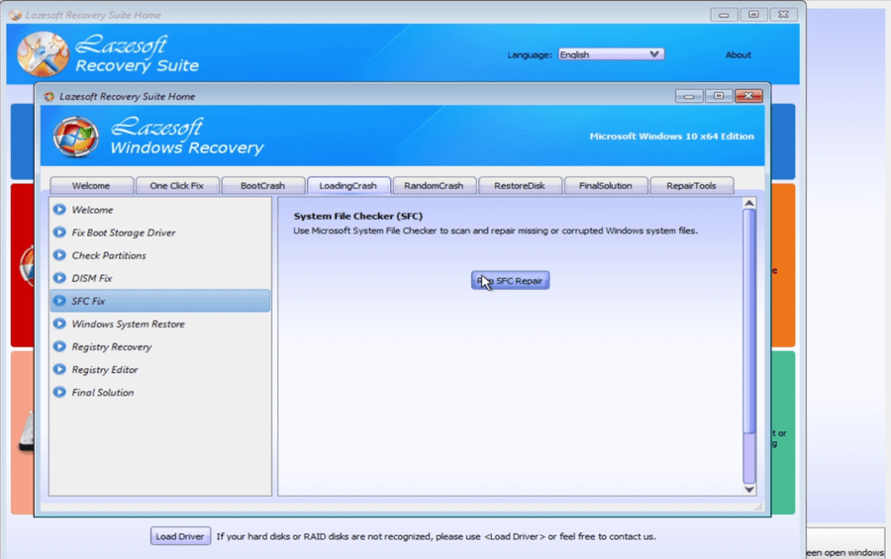Viewport: 891px width, 559px height.
Task: Click the scroll down arrow in content panel
Action: click(x=749, y=489)
